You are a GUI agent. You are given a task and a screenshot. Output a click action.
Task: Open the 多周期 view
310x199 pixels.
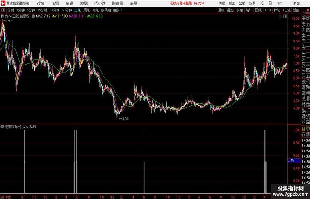pyautogui.click(x=106, y=10)
